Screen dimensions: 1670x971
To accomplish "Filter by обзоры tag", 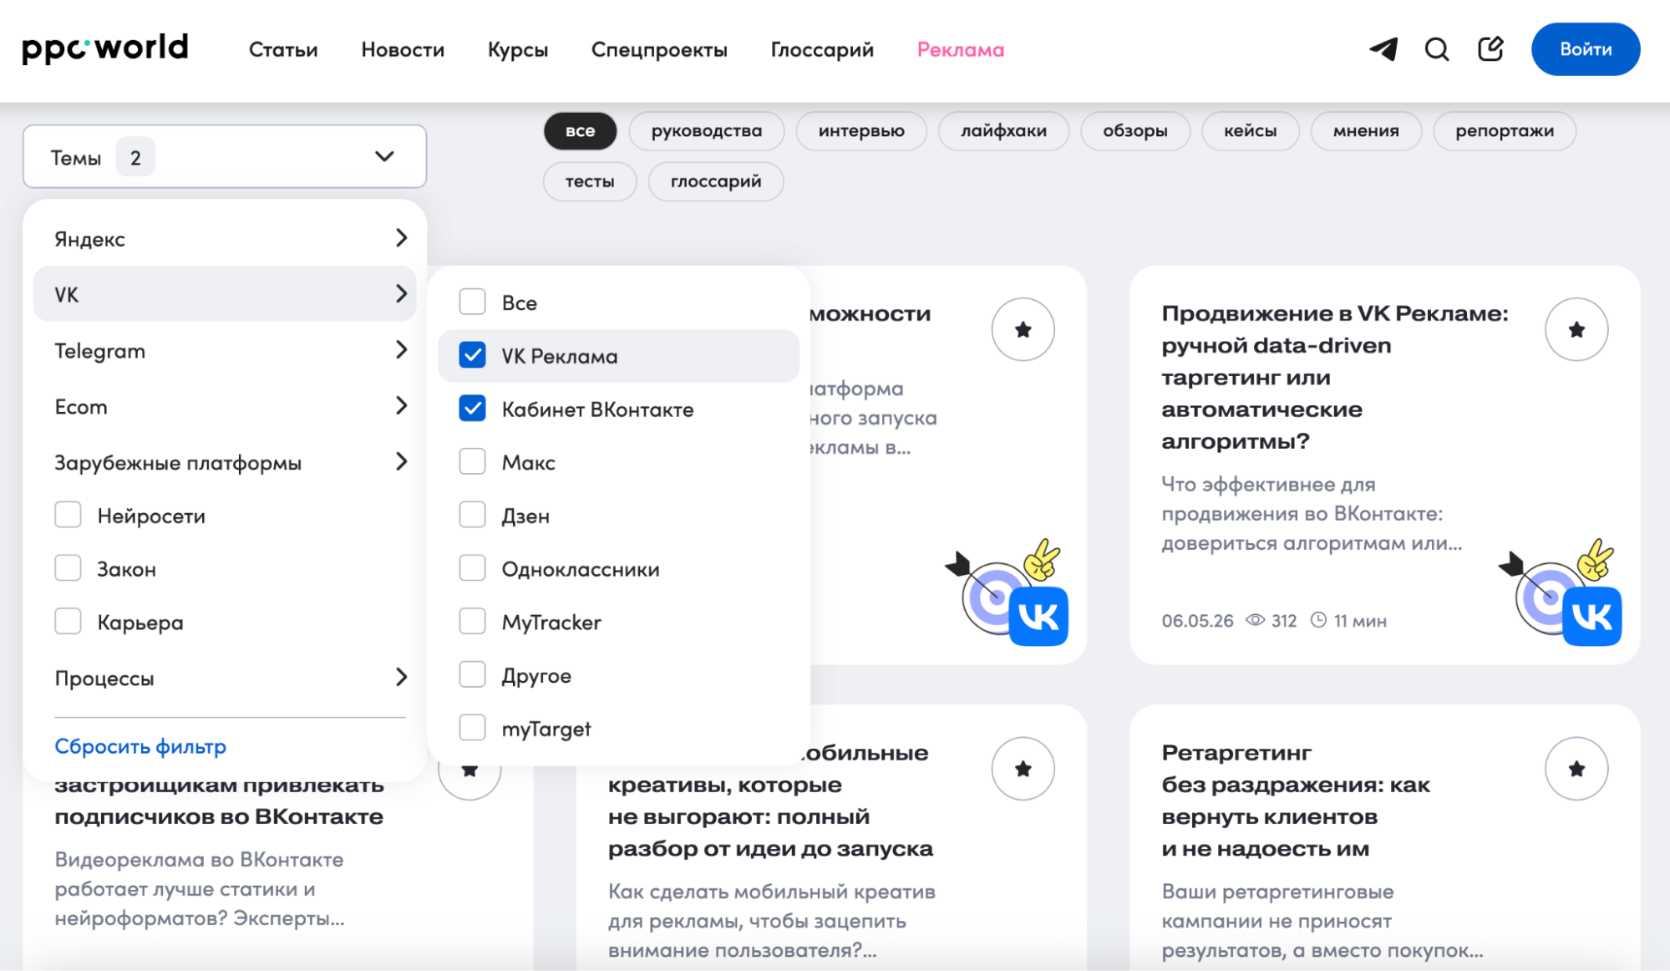I will pyautogui.click(x=1135, y=130).
